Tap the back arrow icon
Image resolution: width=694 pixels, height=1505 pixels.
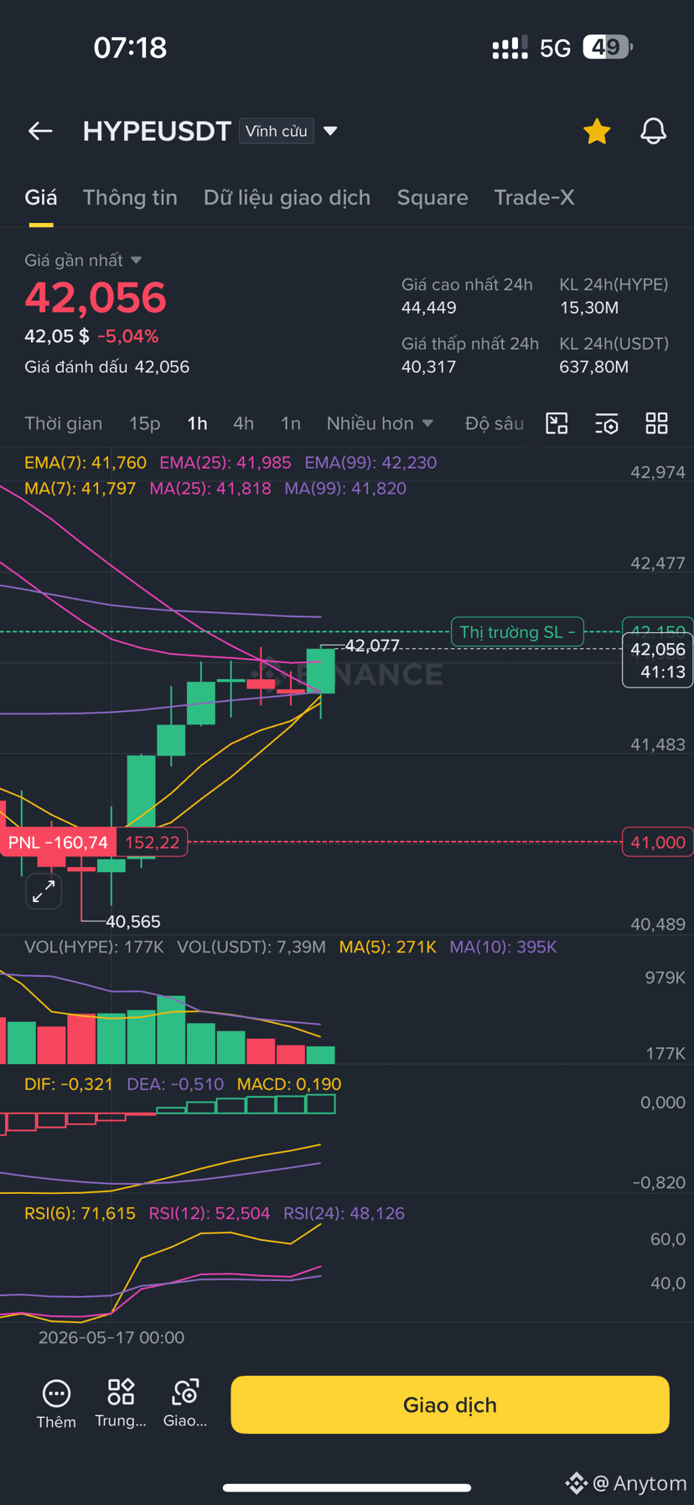[x=40, y=131]
